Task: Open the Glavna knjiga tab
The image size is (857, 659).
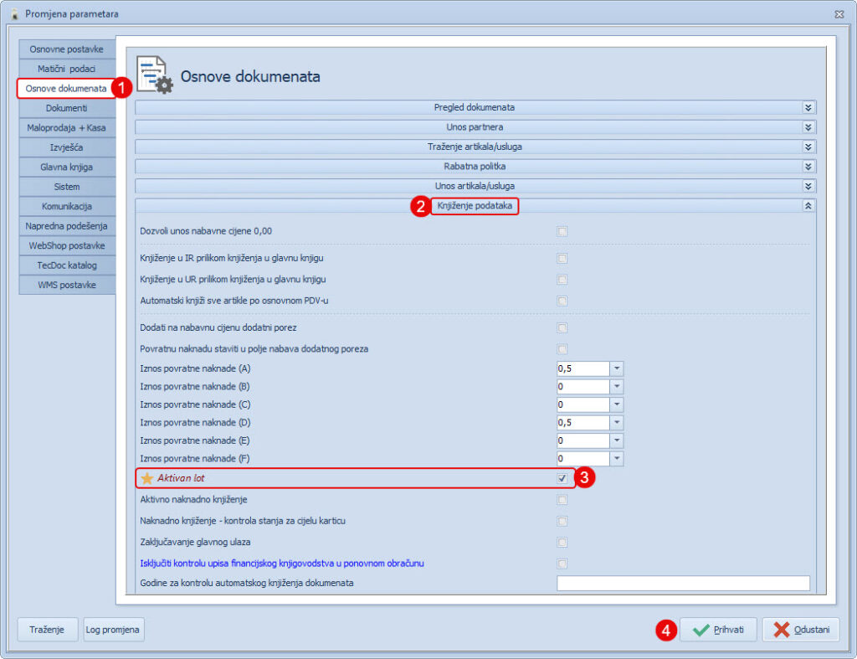Action: (66, 167)
